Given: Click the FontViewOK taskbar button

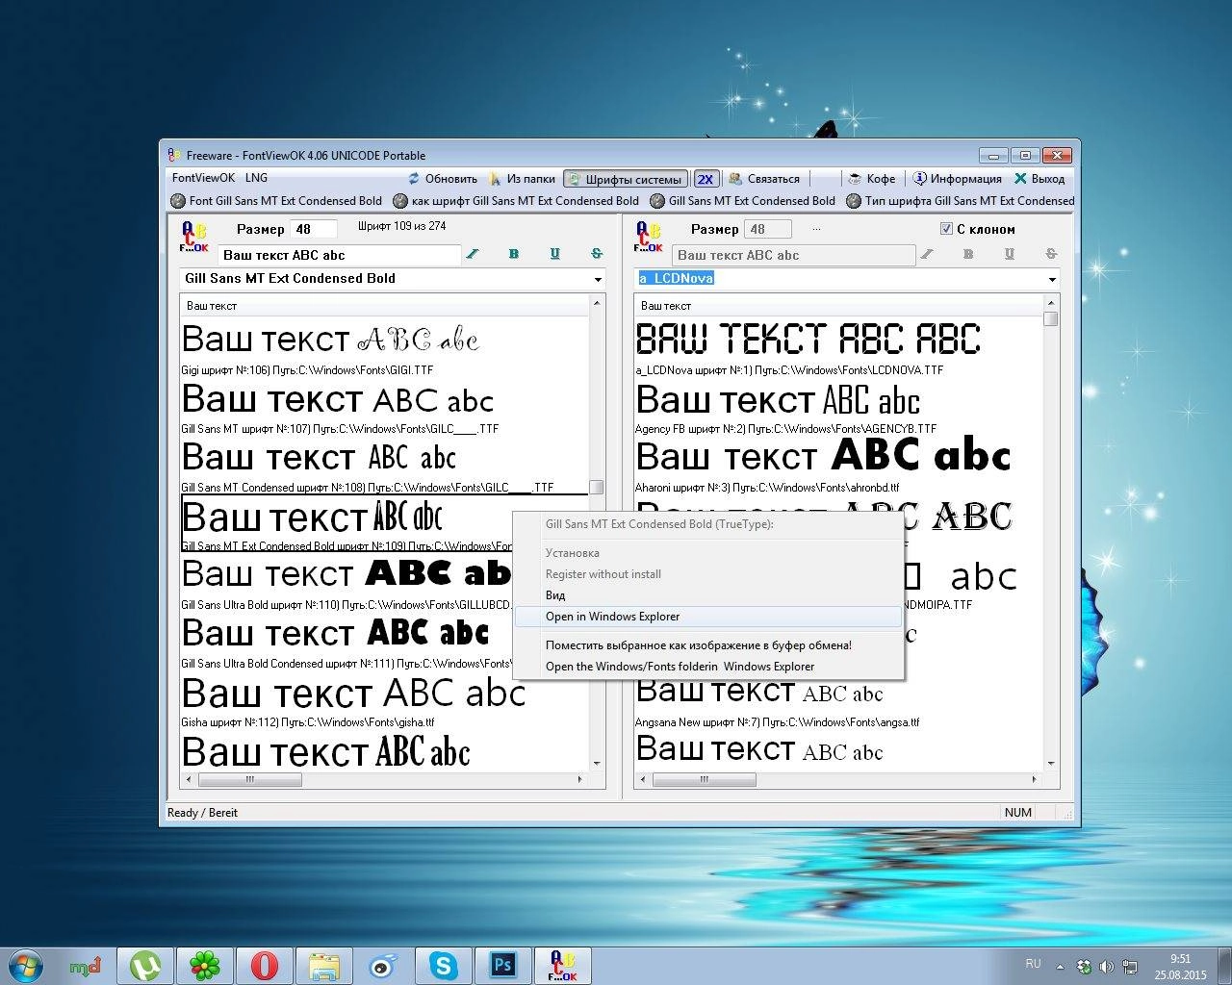Looking at the screenshot, I should [563, 965].
